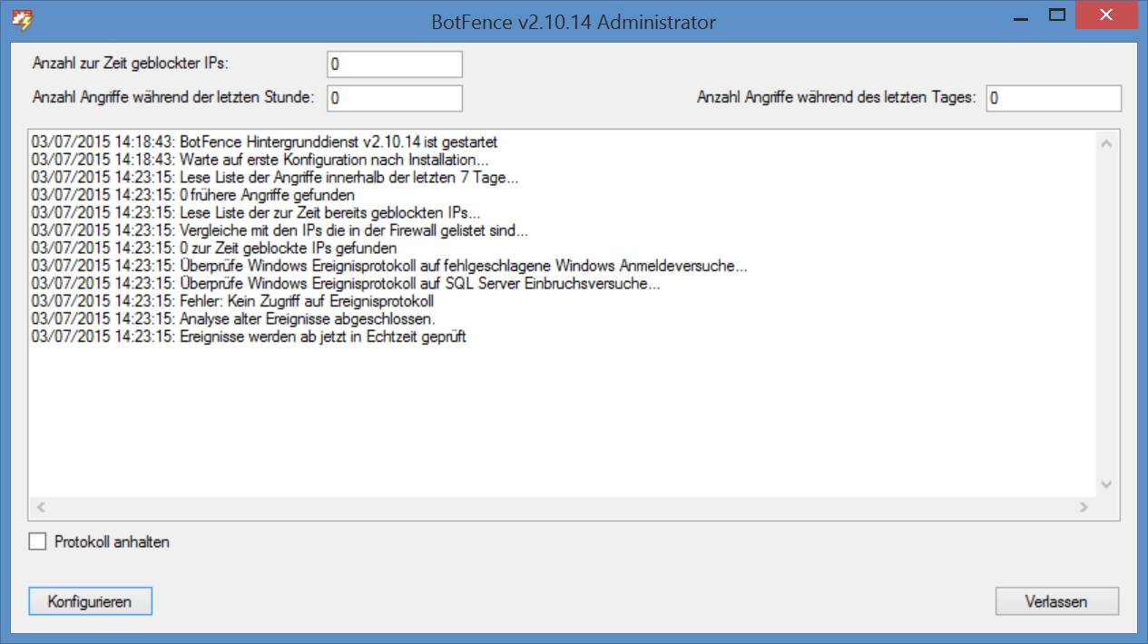This screenshot has width=1148, height=644.
Task: Click the attacks during last day field
Action: (1053, 98)
